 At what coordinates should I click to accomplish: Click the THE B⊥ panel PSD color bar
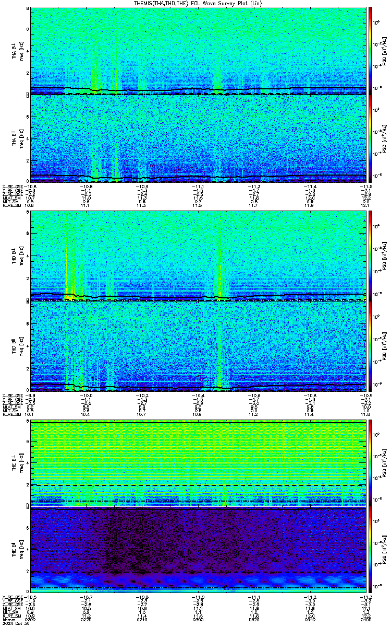[x=370, y=464]
